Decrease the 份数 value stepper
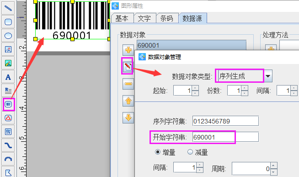Screen dimensions: 299x177 pyautogui.click(x=245, y=93)
